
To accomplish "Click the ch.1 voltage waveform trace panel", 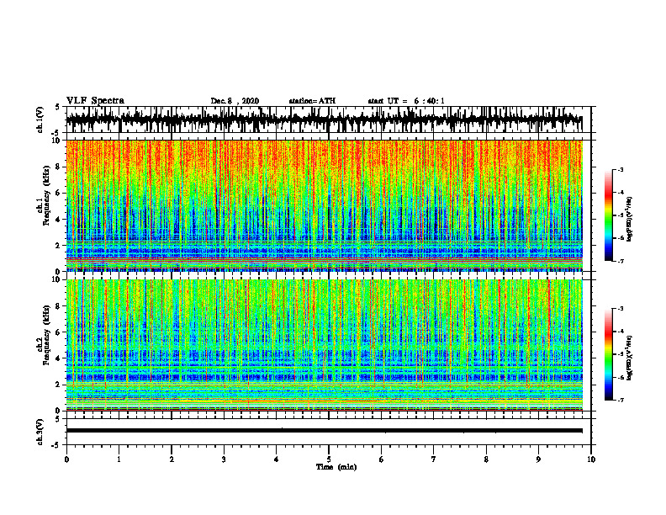I will pyautogui.click(x=328, y=119).
